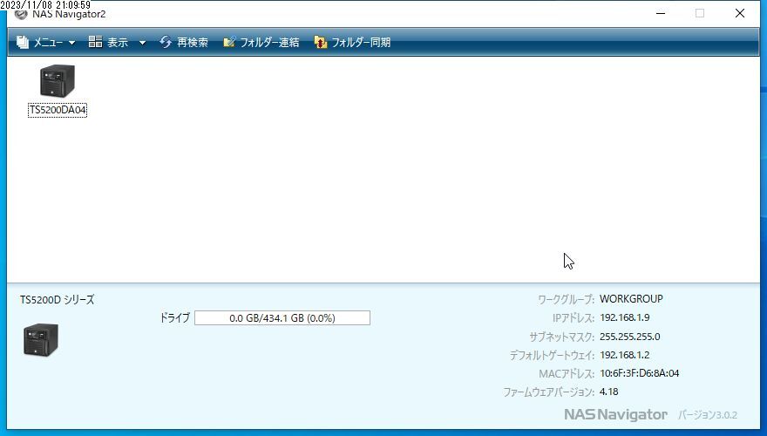Click the バージョン3.0.2 text
Screen dimensions: 767x436
pyautogui.click(x=708, y=415)
